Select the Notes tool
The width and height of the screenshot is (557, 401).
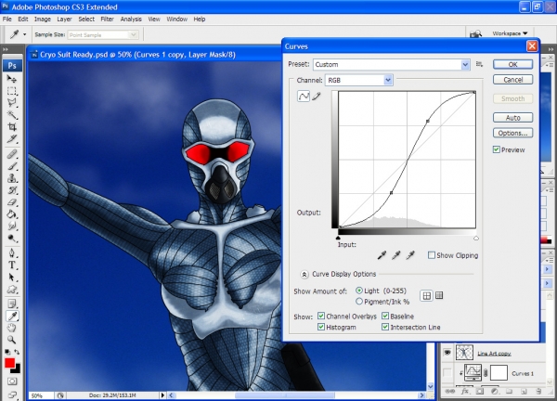(12, 304)
